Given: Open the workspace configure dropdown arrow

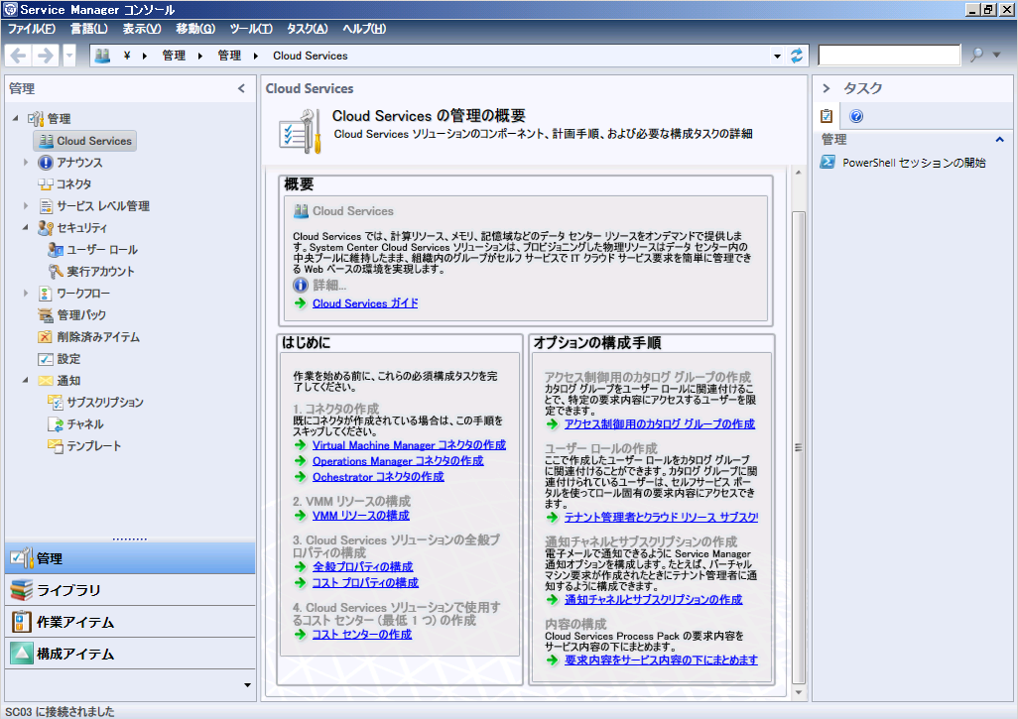Looking at the screenshot, I should (247, 684).
